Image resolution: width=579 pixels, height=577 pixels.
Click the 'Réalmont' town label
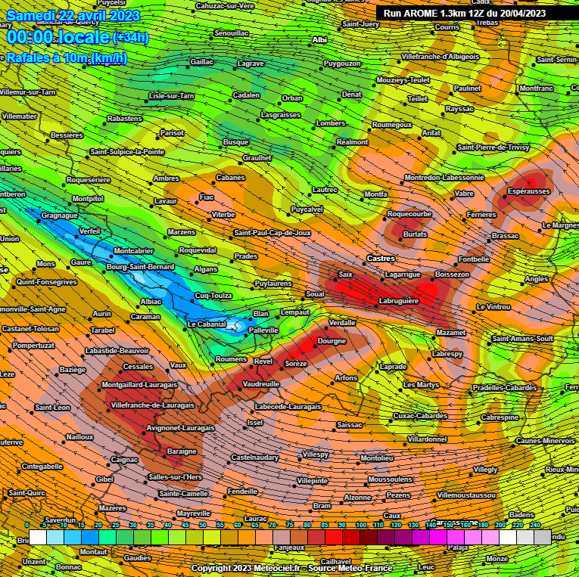click(352, 142)
